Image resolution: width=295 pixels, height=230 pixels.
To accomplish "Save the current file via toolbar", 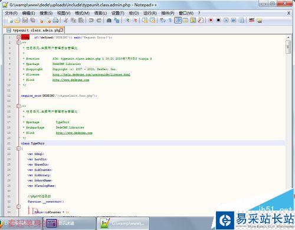I will pos(25,20).
